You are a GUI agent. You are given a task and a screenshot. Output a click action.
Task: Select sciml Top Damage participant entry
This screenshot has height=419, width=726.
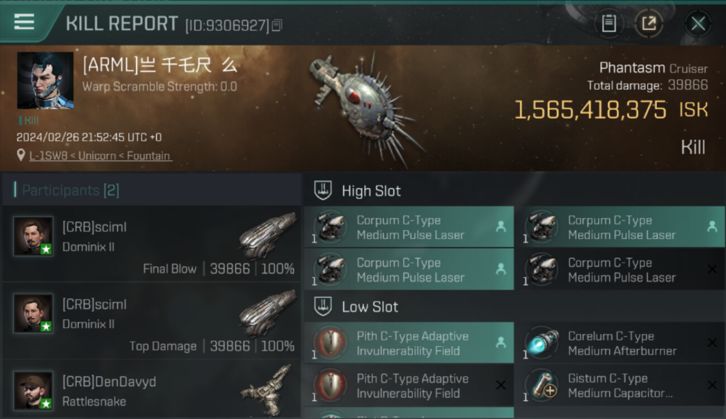pyautogui.click(x=151, y=321)
